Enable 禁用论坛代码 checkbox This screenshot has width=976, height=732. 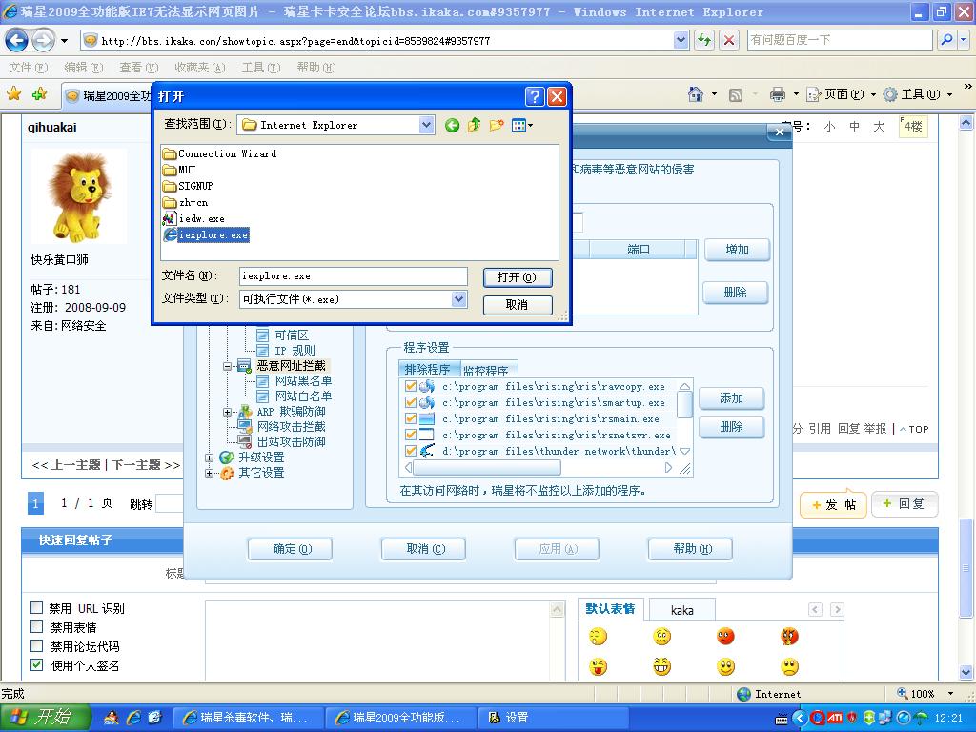(37, 646)
